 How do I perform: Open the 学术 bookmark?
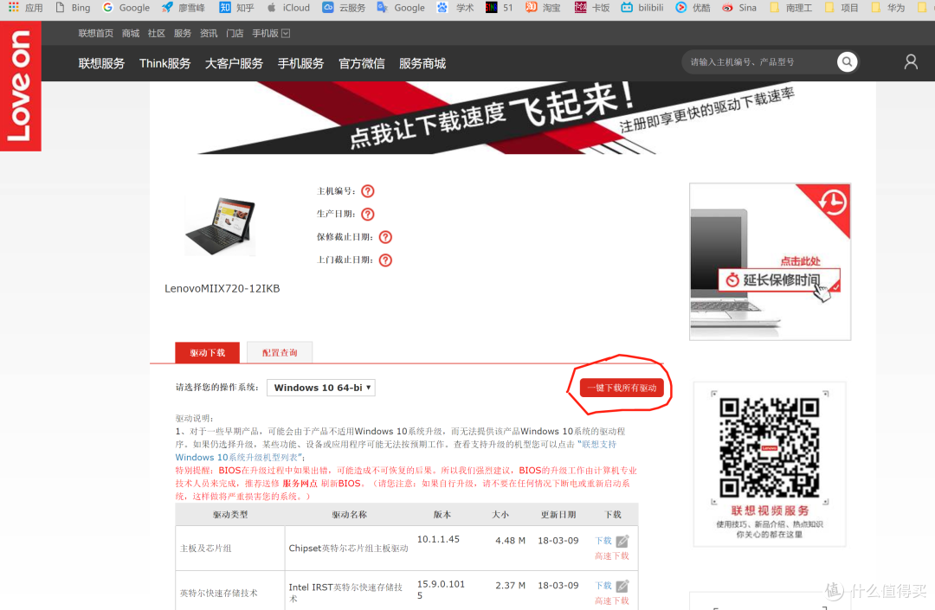tap(455, 8)
